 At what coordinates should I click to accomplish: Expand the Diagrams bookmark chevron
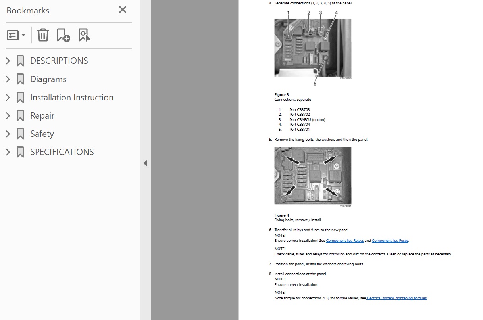(x=8, y=79)
